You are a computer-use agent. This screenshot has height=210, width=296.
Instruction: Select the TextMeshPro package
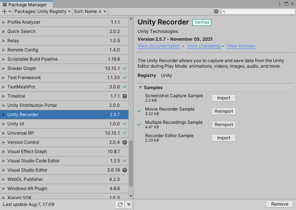point(64,87)
